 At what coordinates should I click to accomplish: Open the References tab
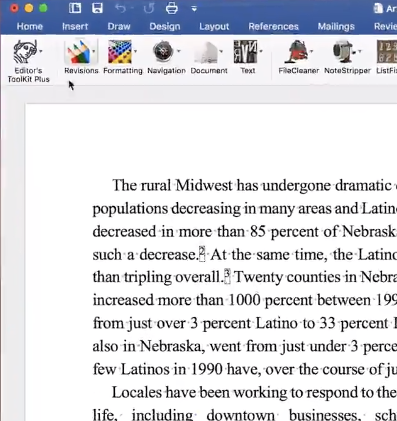tap(273, 26)
